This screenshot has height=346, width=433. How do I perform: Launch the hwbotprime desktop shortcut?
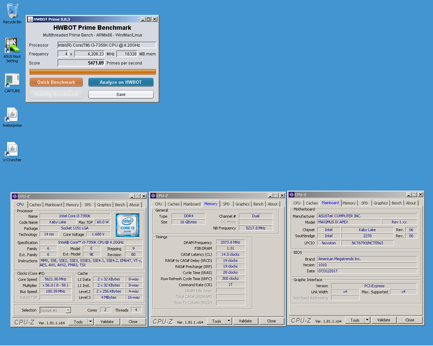coord(12,117)
